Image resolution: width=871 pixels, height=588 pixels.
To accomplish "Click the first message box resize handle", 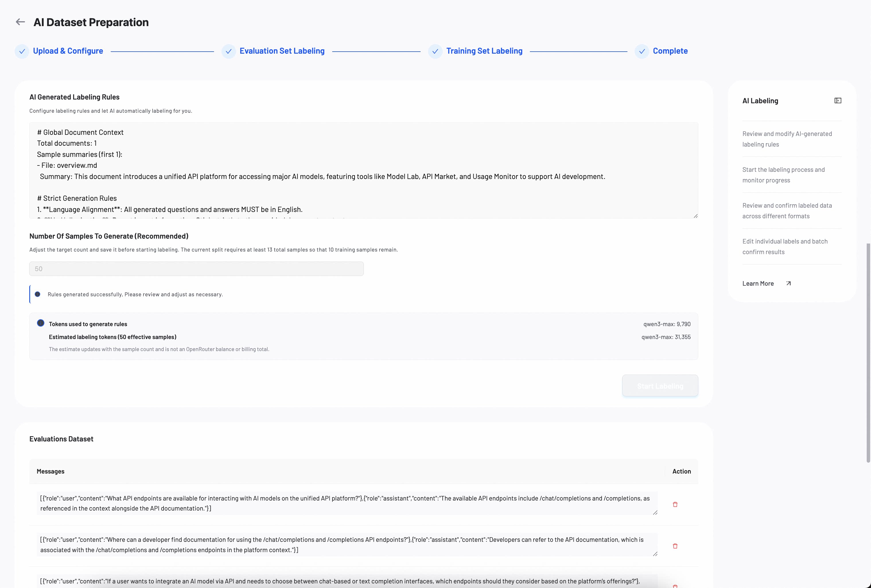I will tap(655, 513).
